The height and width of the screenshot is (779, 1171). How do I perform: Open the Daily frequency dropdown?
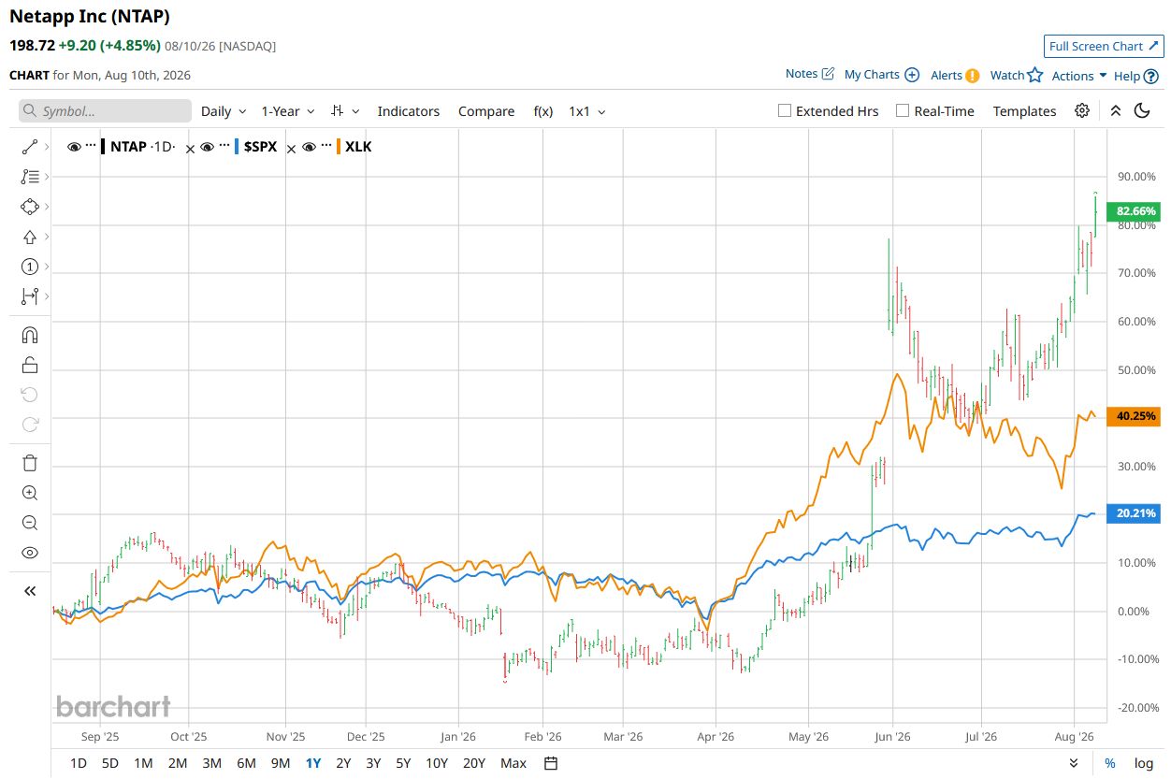224,110
